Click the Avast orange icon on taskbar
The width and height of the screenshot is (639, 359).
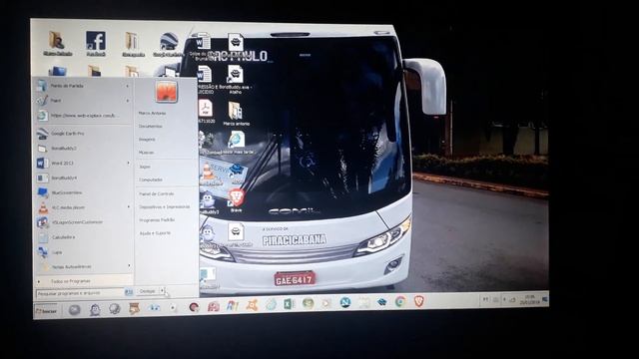click(252, 304)
